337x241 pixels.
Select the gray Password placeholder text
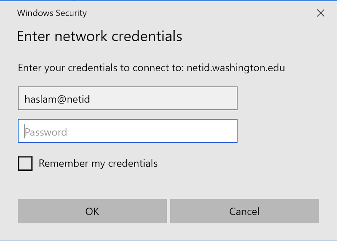click(46, 132)
